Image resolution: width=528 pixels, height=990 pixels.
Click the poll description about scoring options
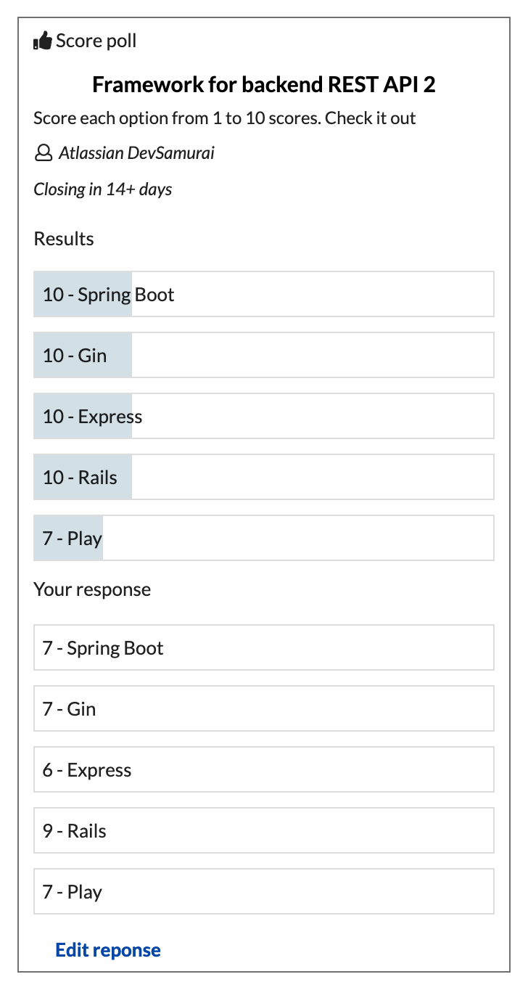225,118
